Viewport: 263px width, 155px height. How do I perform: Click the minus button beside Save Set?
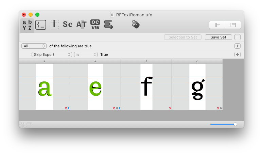click(238, 37)
